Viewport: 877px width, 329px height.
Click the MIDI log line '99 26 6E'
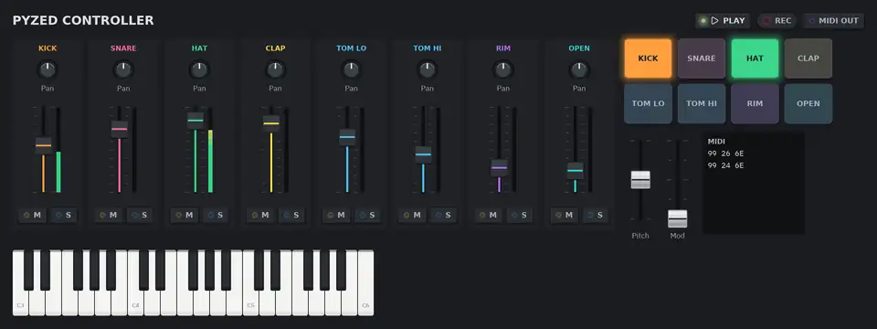pos(725,154)
